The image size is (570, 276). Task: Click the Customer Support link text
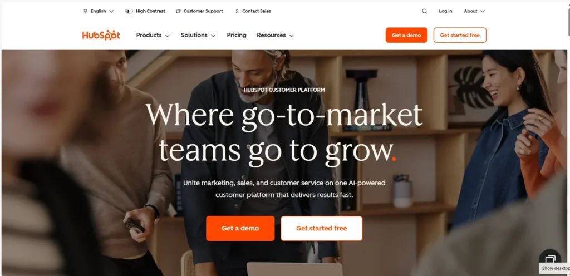point(203,11)
